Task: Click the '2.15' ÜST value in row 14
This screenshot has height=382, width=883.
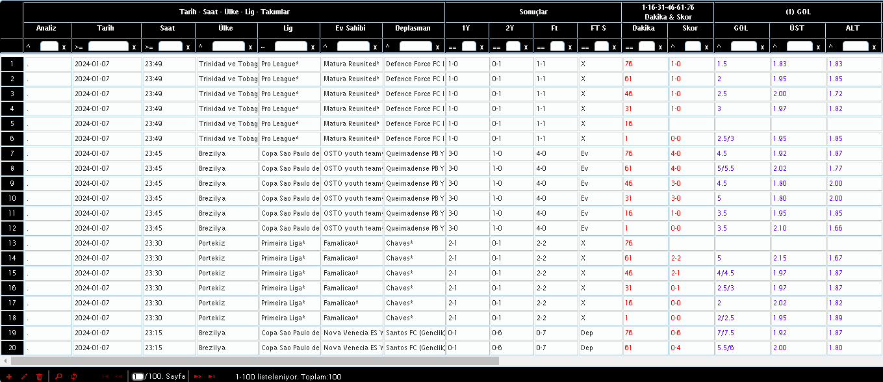Action: coord(798,258)
